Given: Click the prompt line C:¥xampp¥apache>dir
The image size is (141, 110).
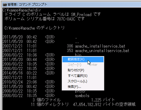Looking at the screenshot, I should click(22, 10).
